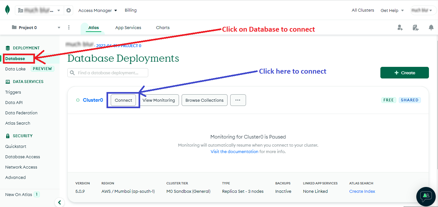The height and width of the screenshot is (207, 438).
Task: Click the Database Deployments heading
Action: [x=123, y=58]
